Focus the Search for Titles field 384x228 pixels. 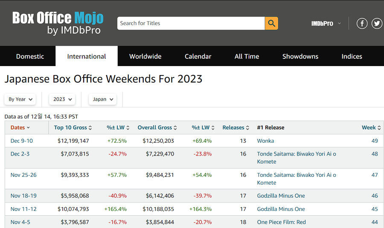(191, 23)
